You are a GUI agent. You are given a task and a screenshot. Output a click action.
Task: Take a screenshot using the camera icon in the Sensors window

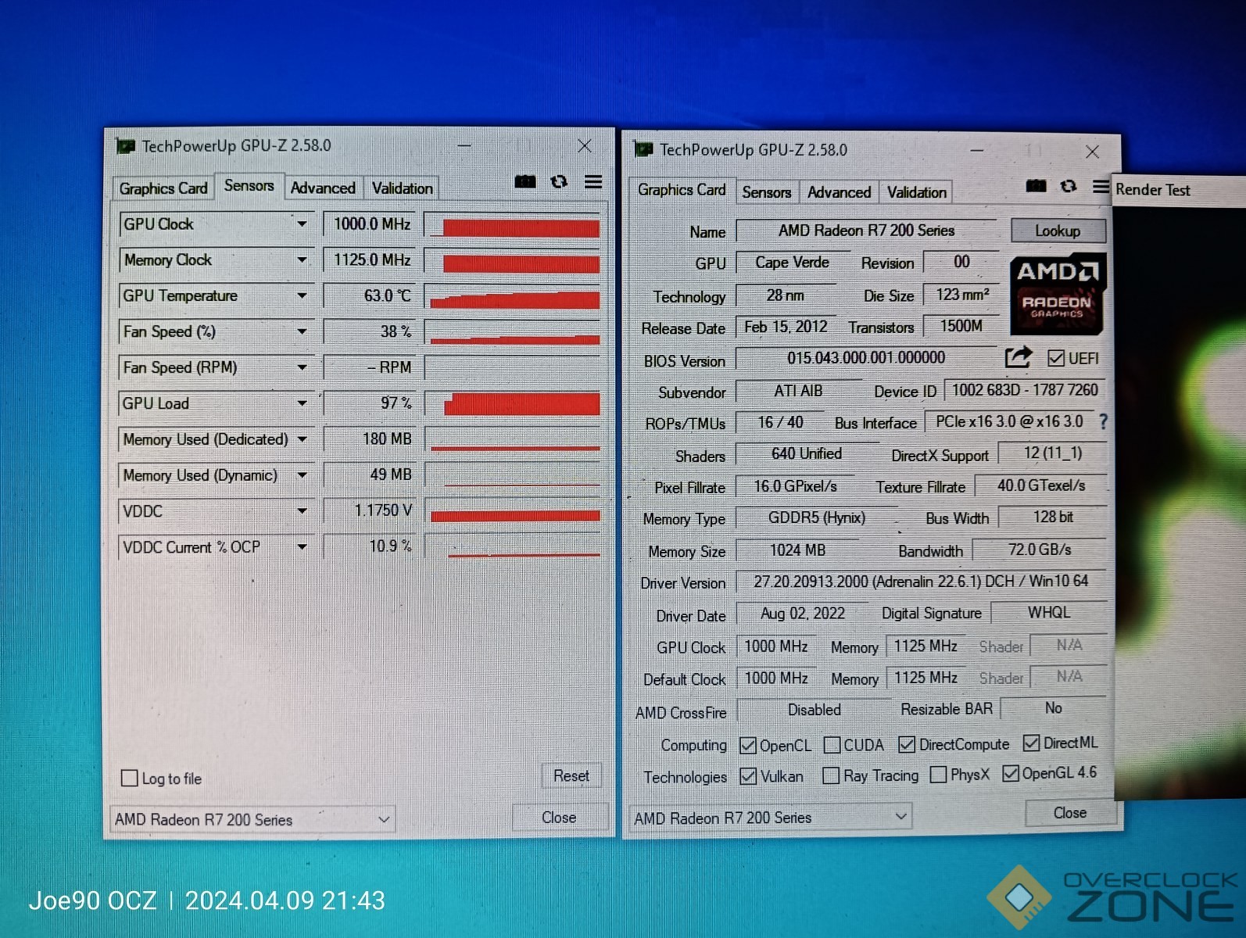click(x=525, y=182)
